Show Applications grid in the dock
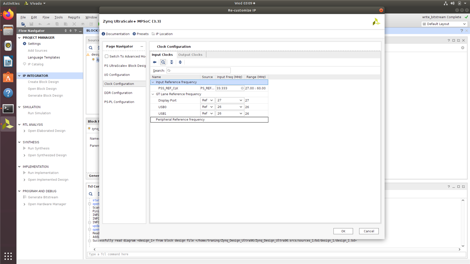The height and width of the screenshot is (264, 470). tap(8, 256)
